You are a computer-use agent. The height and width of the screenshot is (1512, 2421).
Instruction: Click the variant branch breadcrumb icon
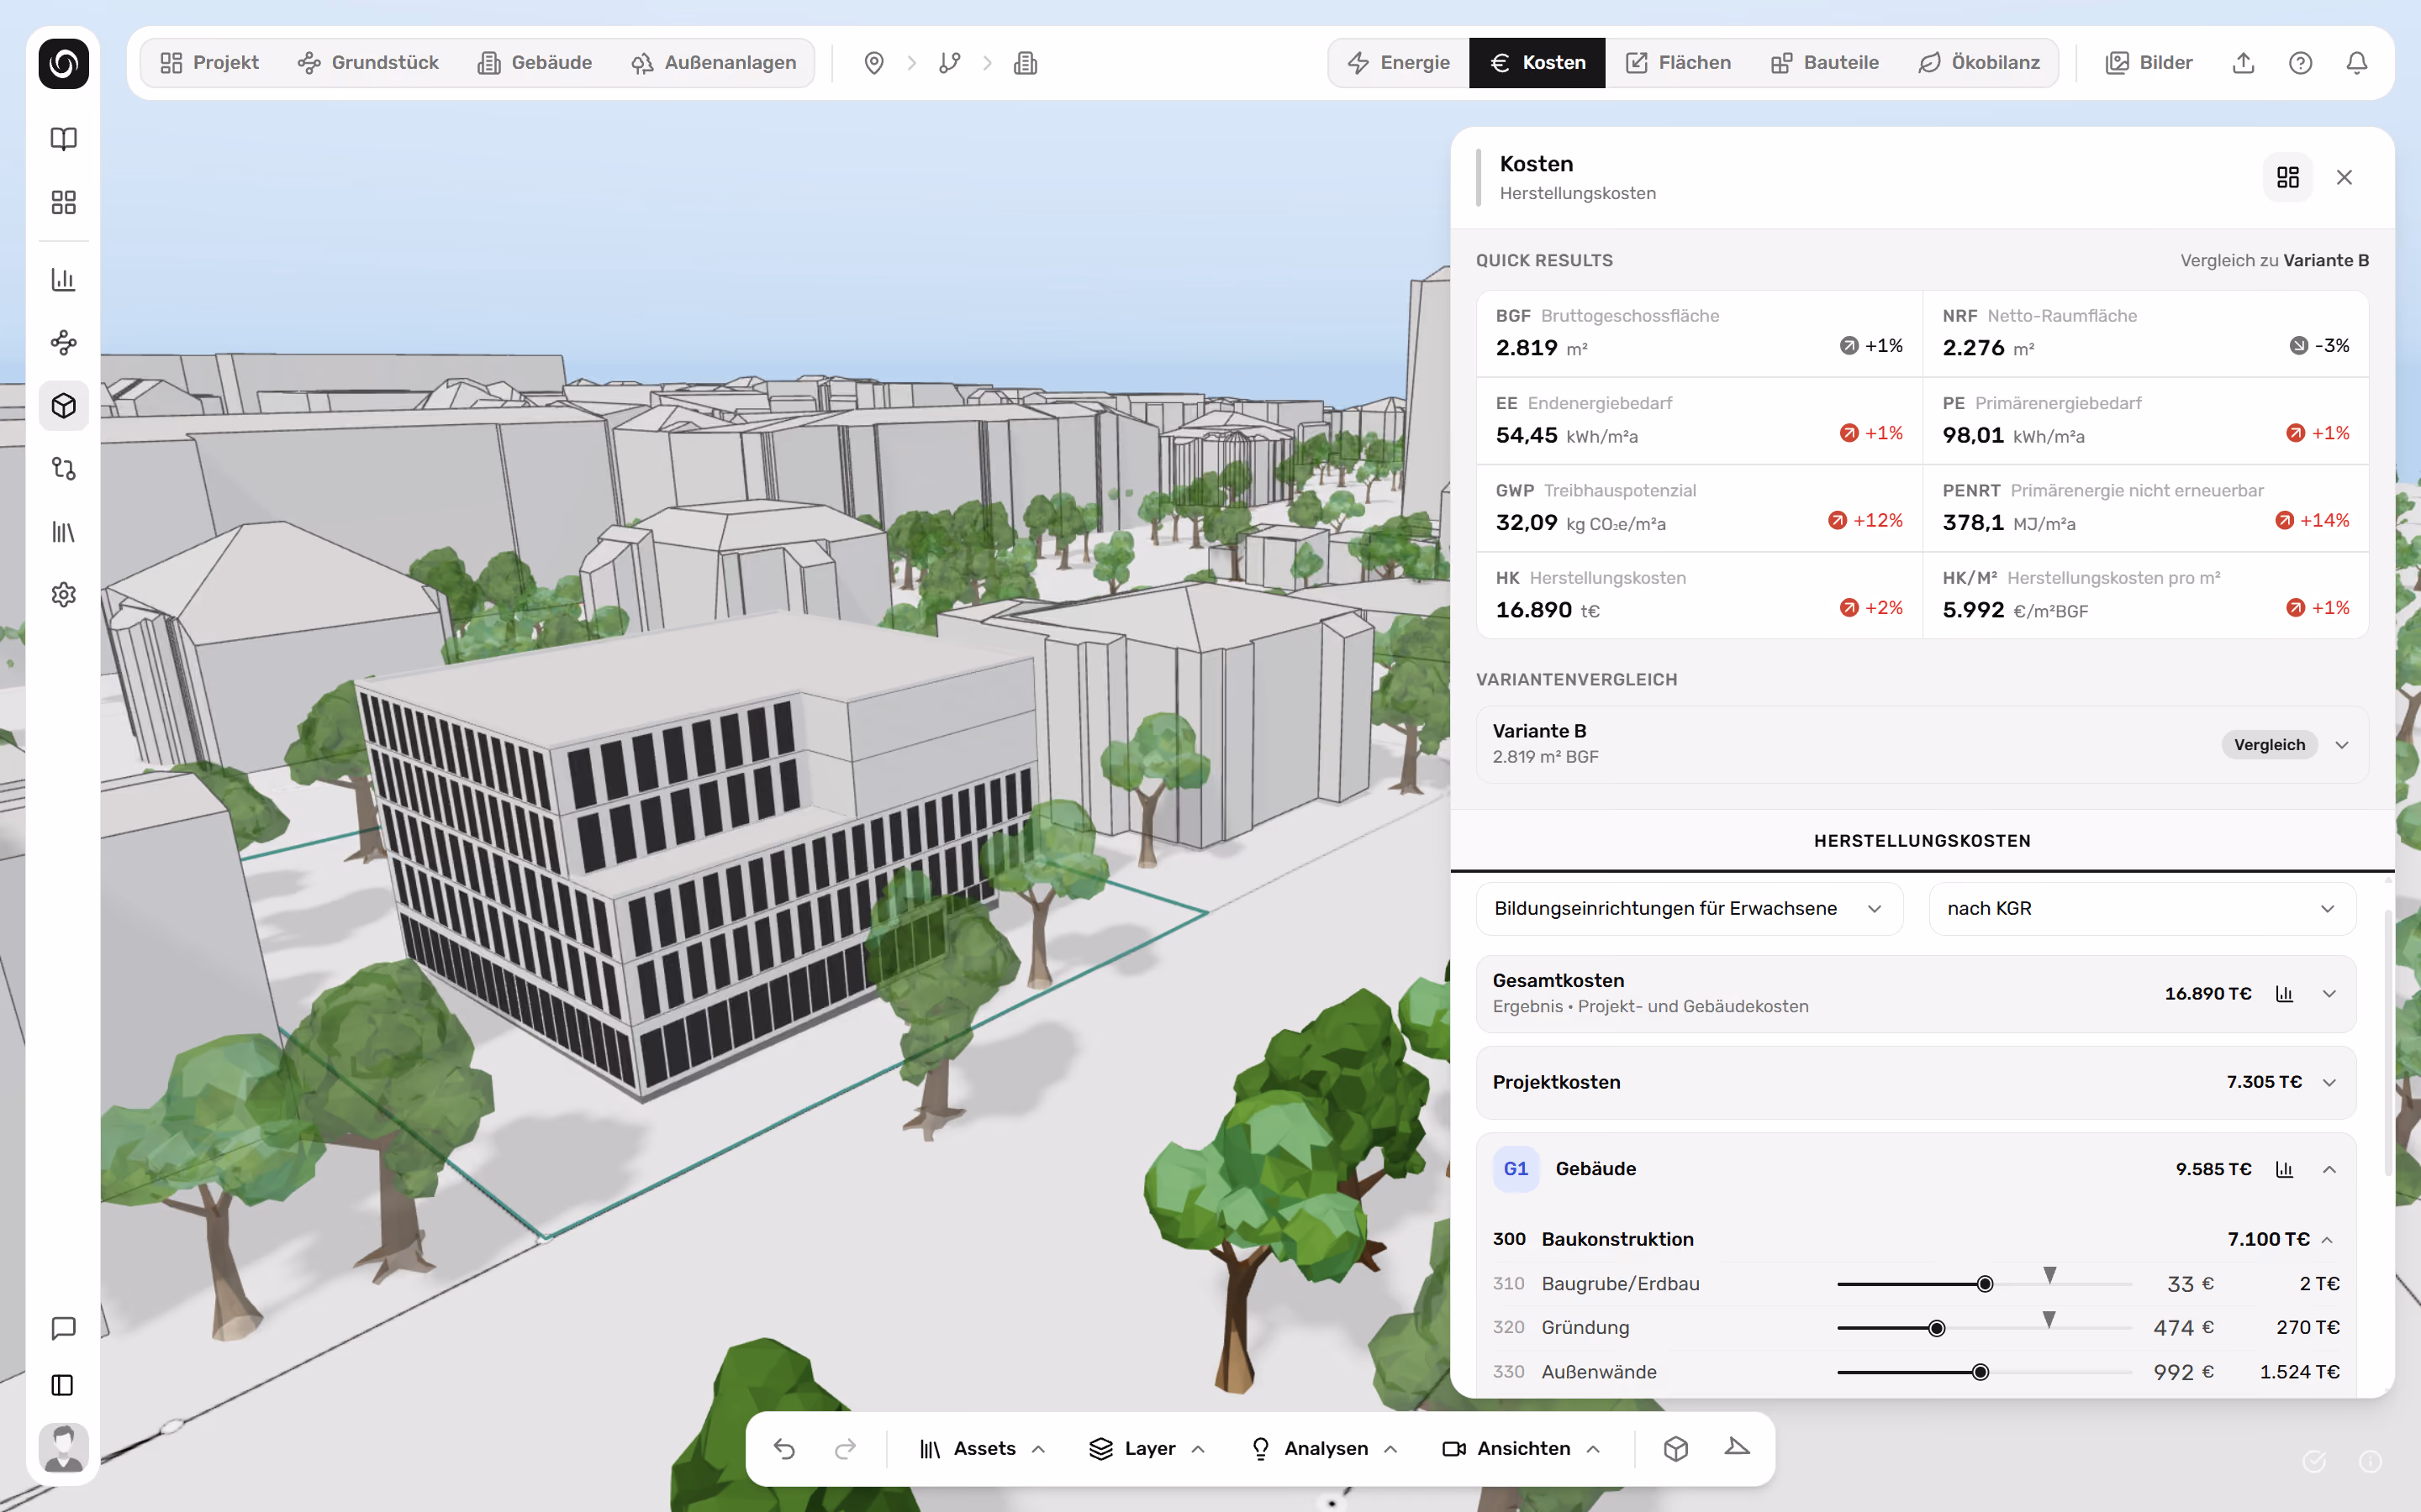(x=949, y=63)
